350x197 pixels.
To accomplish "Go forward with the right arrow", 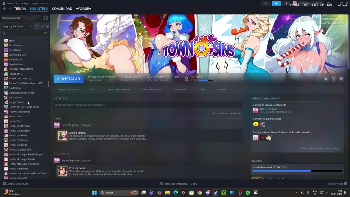I will pyautogui.click(x=10, y=9).
